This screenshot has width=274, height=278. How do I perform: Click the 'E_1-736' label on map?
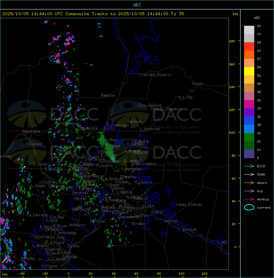[x=185, y=98]
